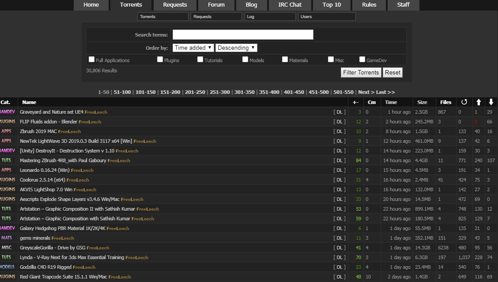This screenshot has height=282, width=498.
Task: Open the MATS category icon for gems minerals
Action: [x=6, y=238]
